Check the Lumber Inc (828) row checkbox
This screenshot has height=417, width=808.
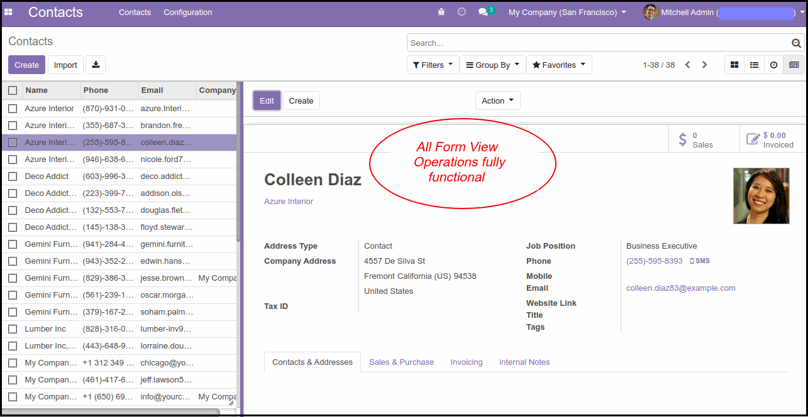[x=13, y=329]
